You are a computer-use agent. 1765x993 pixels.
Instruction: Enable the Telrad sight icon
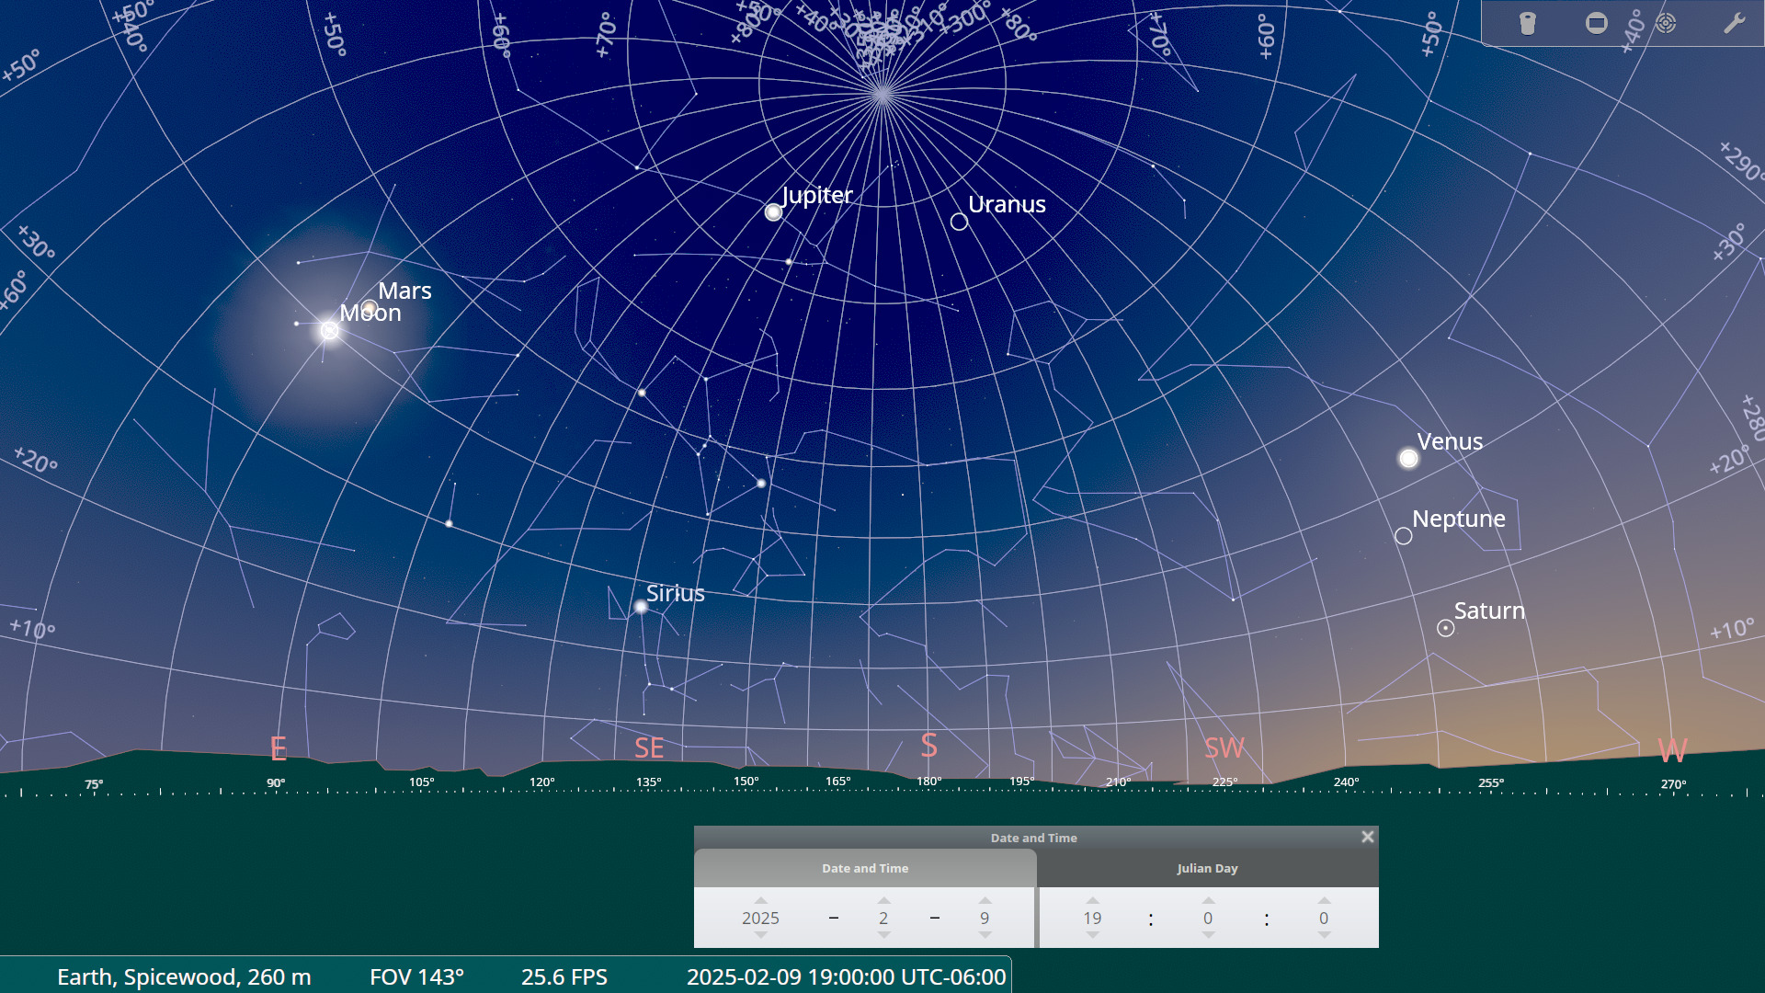(1666, 23)
